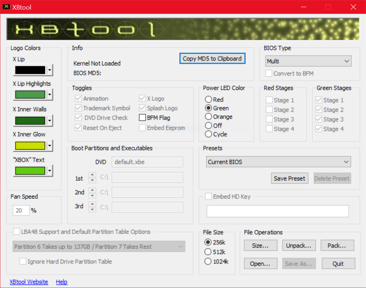Select the Cycle power LED option
This screenshot has height=288, width=366.
tap(209, 134)
